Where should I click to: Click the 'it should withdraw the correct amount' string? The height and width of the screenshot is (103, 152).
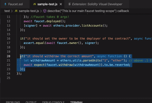[60, 56]
